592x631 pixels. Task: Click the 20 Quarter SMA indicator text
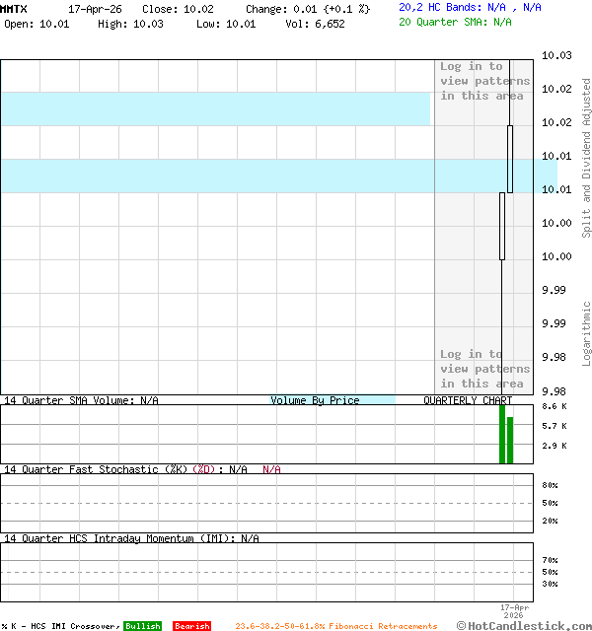point(455,21)
